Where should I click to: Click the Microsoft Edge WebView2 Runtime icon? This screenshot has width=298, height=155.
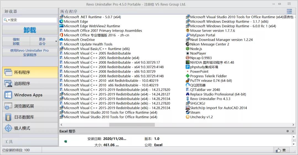61,26
